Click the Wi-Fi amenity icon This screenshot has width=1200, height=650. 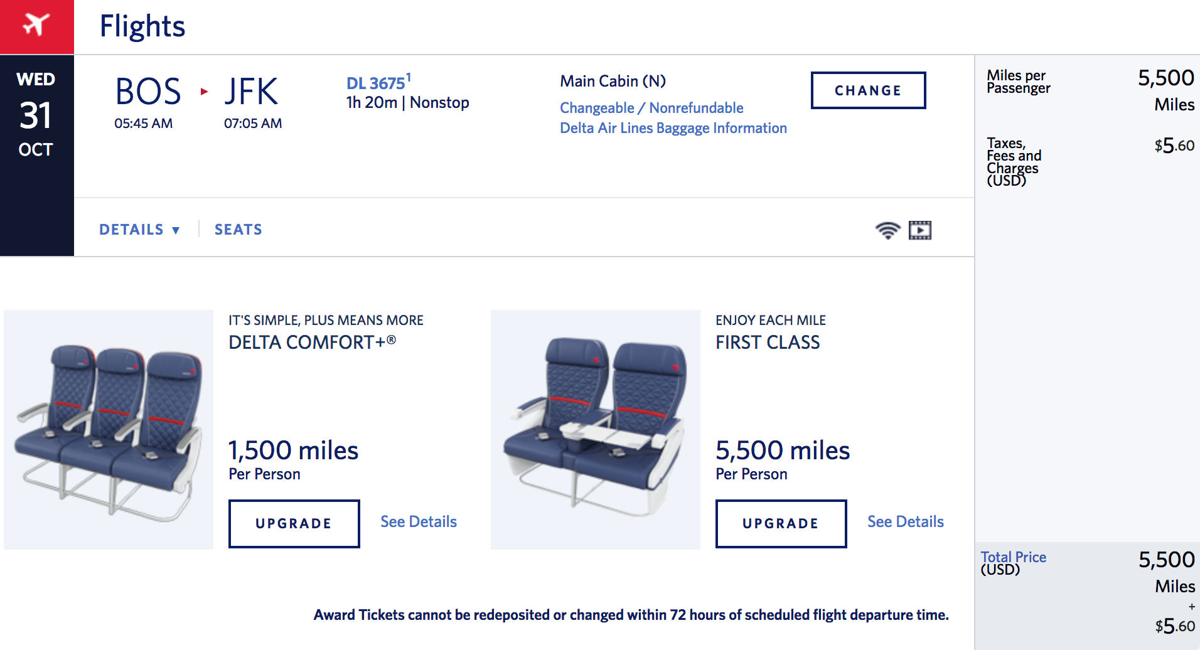tap(887, 230)
